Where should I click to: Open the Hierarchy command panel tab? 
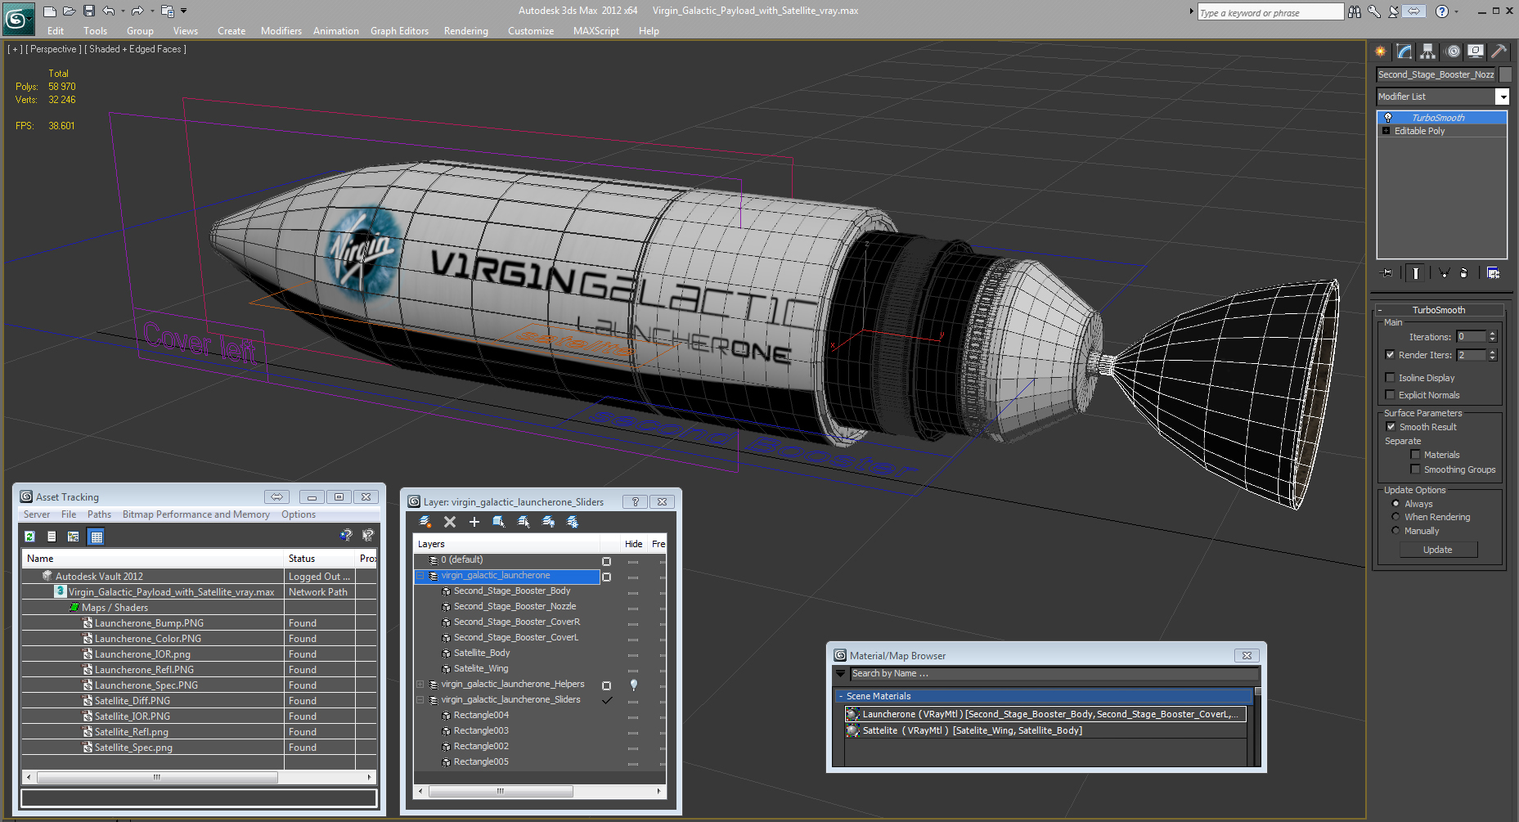click(x=1428, y=52)
